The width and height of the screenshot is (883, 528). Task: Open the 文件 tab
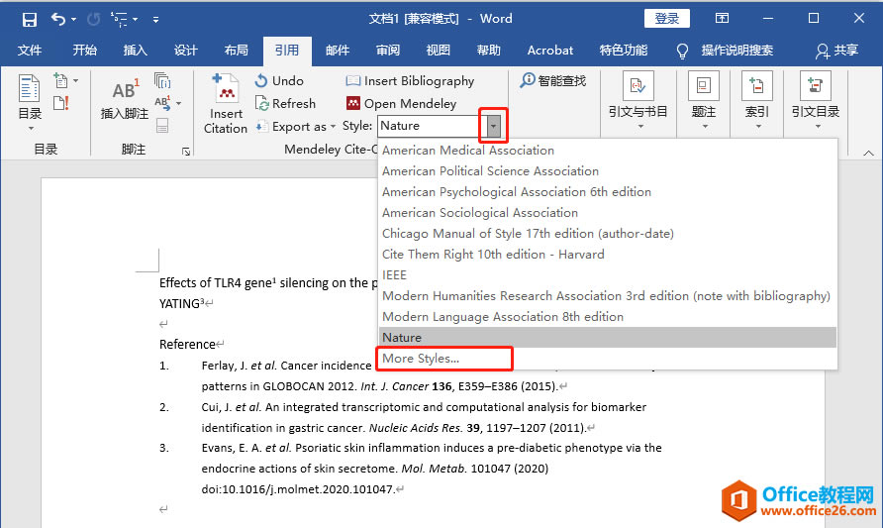coord(30,51)
